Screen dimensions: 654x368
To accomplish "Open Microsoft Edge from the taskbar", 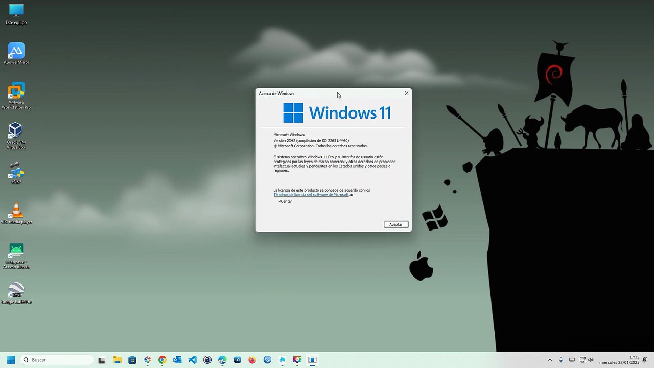I will [x=222, y=360].
